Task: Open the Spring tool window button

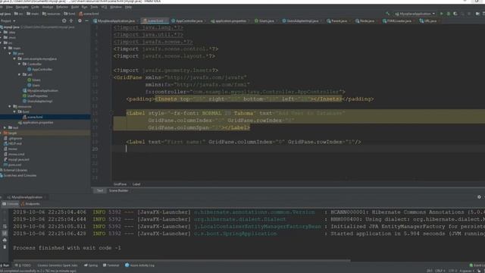Action: [x=91, y=265]
